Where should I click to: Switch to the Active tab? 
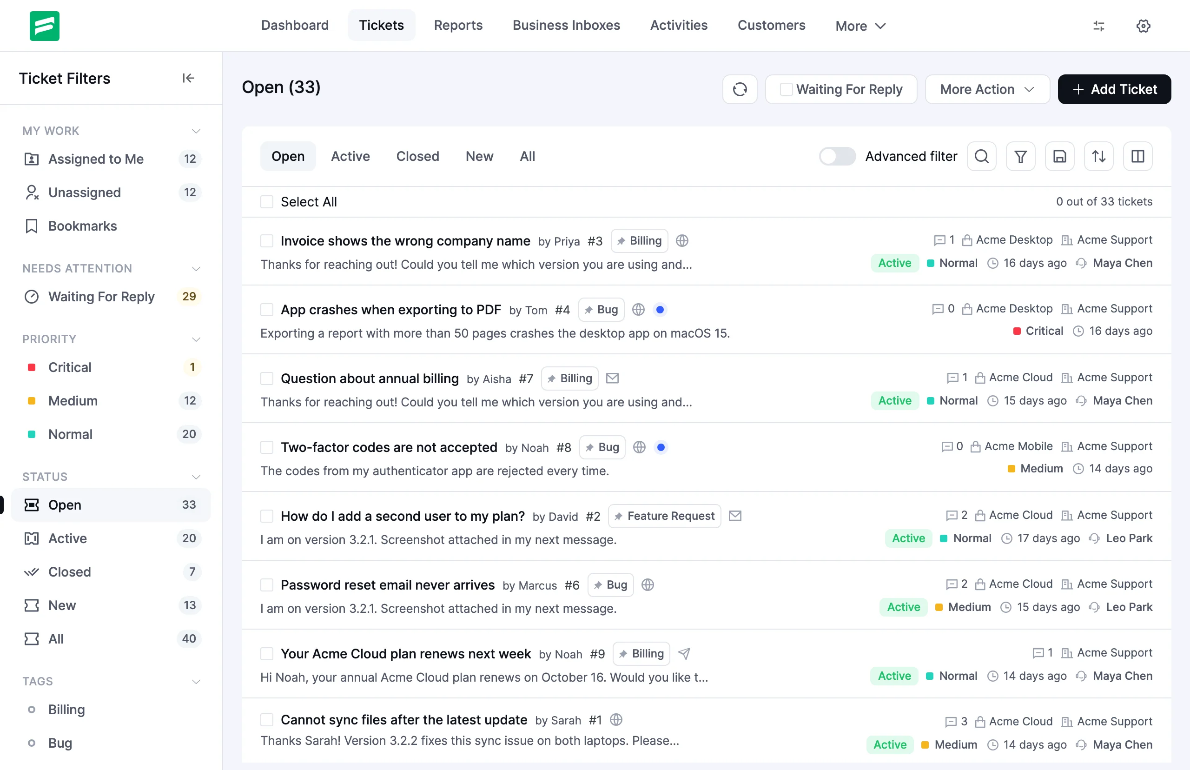tap(350, 157)
